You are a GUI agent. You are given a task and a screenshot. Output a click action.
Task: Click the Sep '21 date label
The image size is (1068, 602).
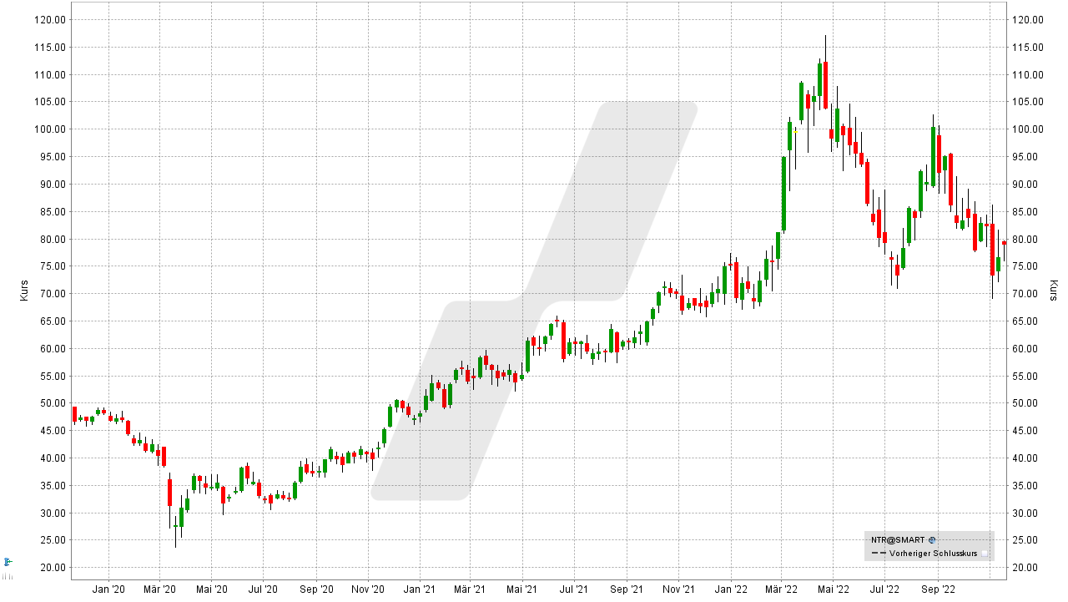pos(627,589)
